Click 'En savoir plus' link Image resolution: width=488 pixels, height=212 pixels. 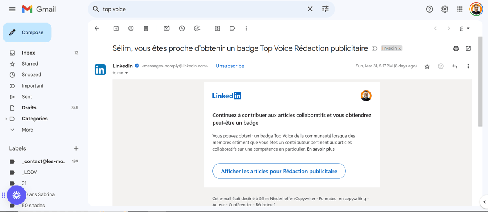321,149
